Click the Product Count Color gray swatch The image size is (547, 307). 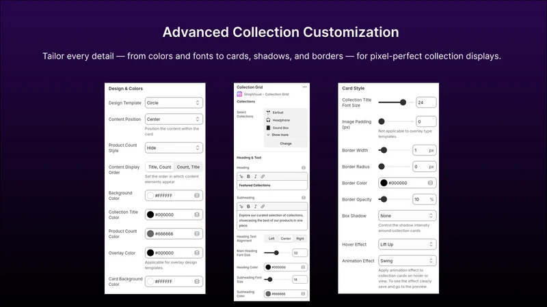[150, 234]
